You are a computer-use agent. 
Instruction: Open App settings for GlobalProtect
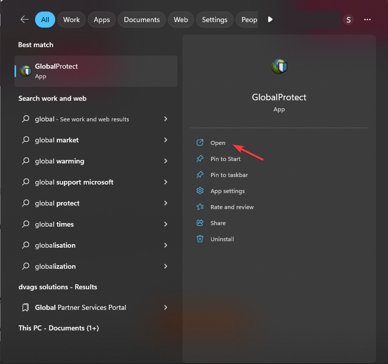[228, 191]
